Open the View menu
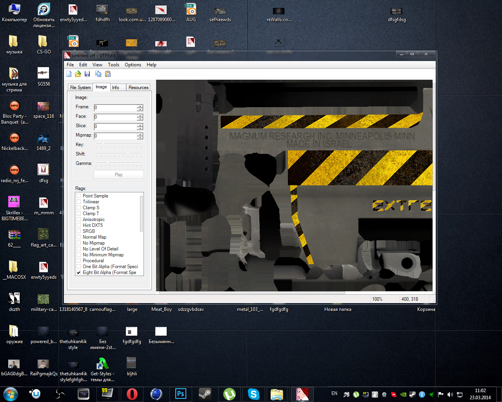Screen dimensions: 502x402 [x=97, y=65]
